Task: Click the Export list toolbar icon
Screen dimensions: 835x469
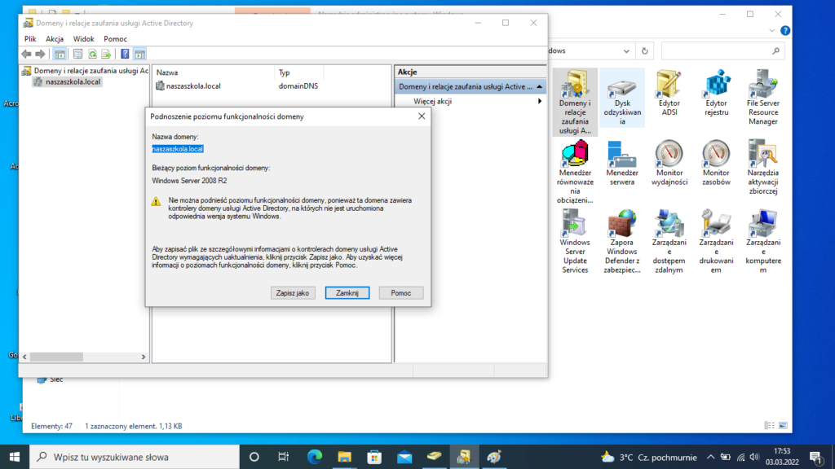Action: pos(106,54)
